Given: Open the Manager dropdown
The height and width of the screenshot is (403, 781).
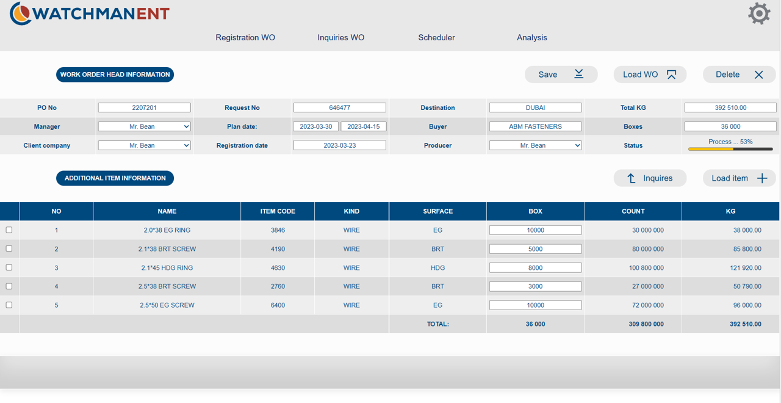Looking at the screenshot, I should [x=145, y=126].
